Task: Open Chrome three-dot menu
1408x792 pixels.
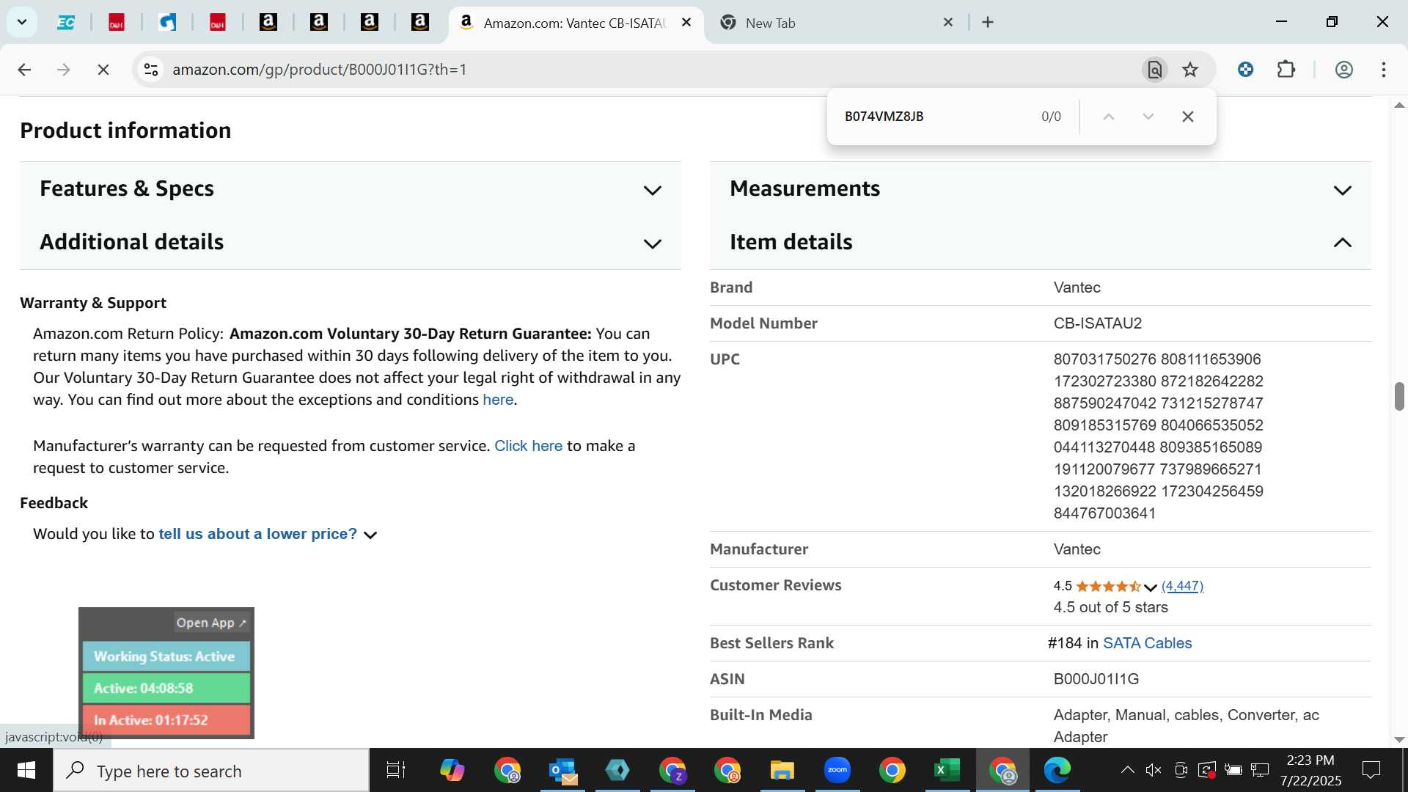Action: pyautogui.click(x=1384, y=70)
